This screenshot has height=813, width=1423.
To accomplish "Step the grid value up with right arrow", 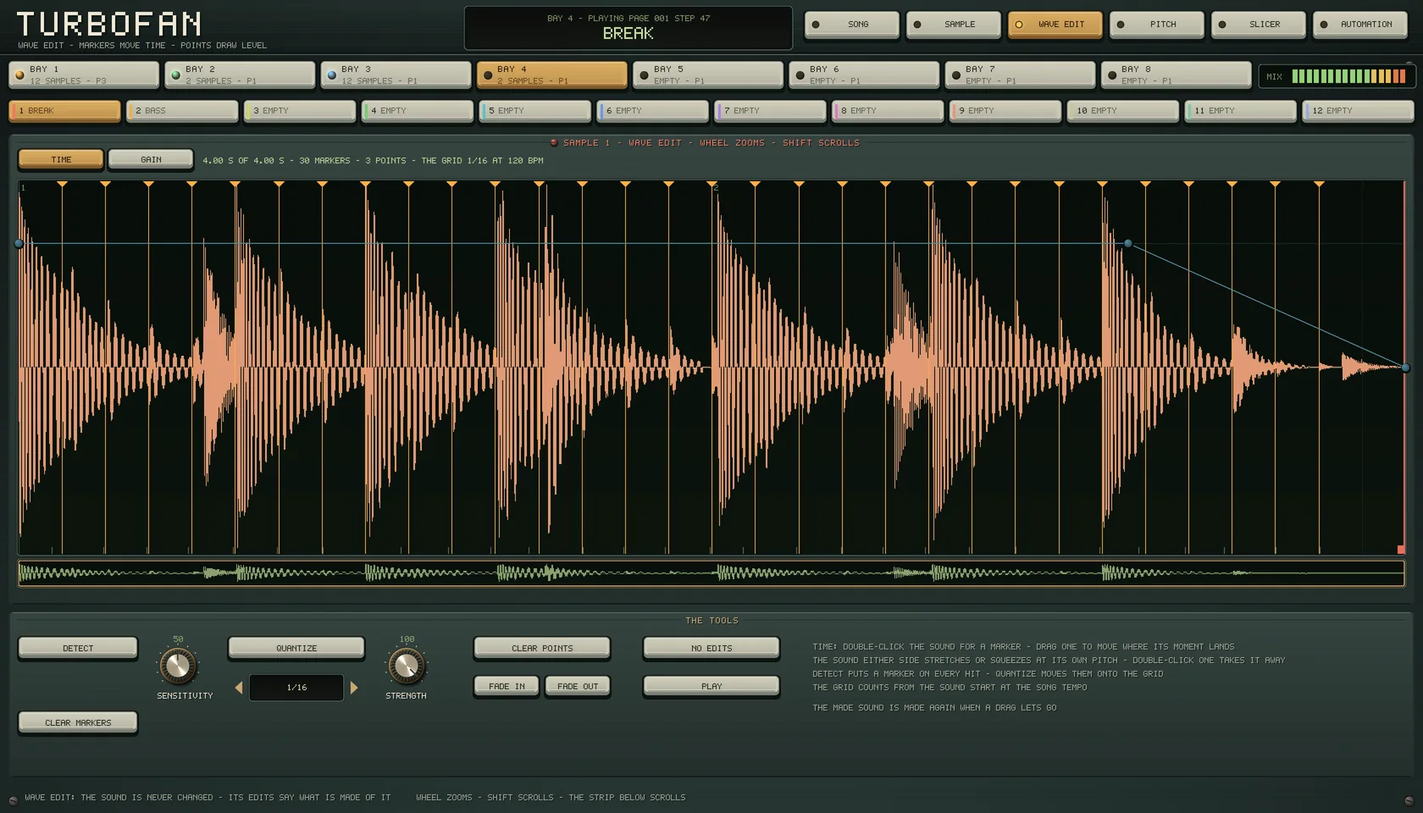I will tap(354, 688).
